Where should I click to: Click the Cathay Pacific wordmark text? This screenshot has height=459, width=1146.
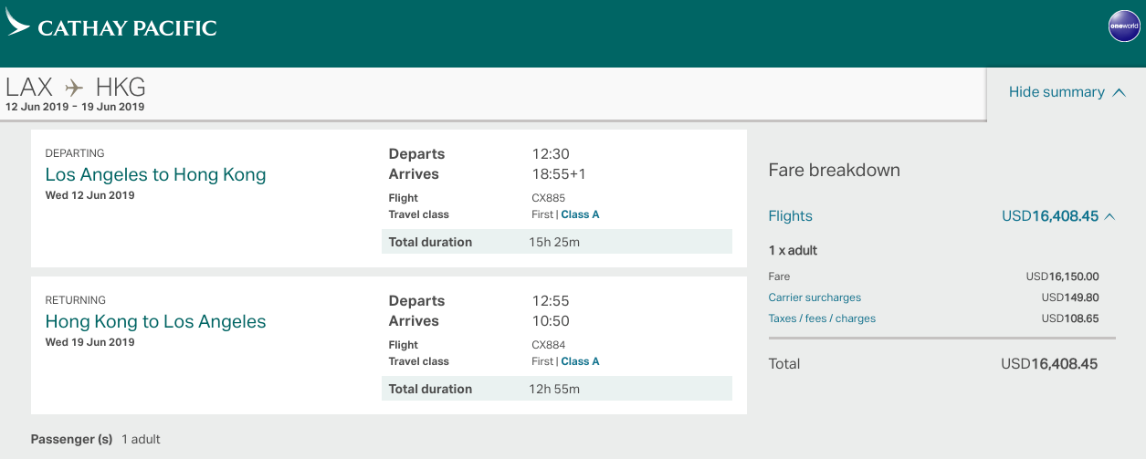127,27
